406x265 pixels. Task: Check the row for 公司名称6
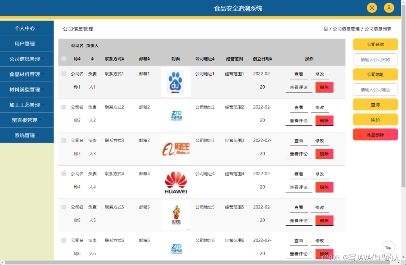[64, 240]
